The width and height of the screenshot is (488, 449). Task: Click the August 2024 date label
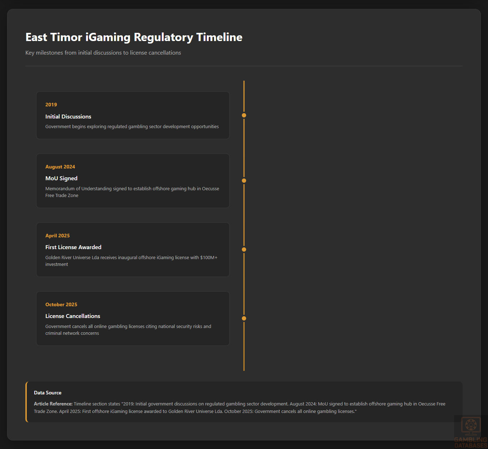click(x=60, y=167)
